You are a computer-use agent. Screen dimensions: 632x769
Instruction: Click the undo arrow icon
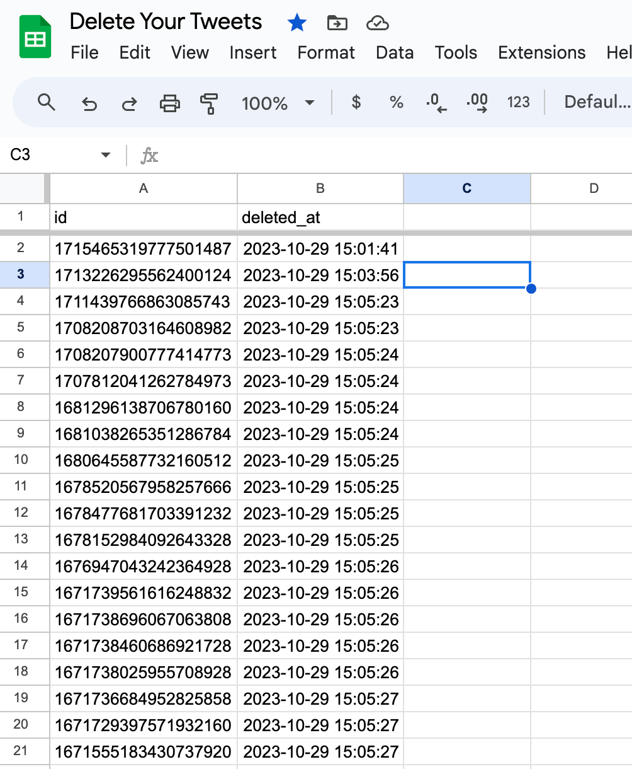[89, 103]
